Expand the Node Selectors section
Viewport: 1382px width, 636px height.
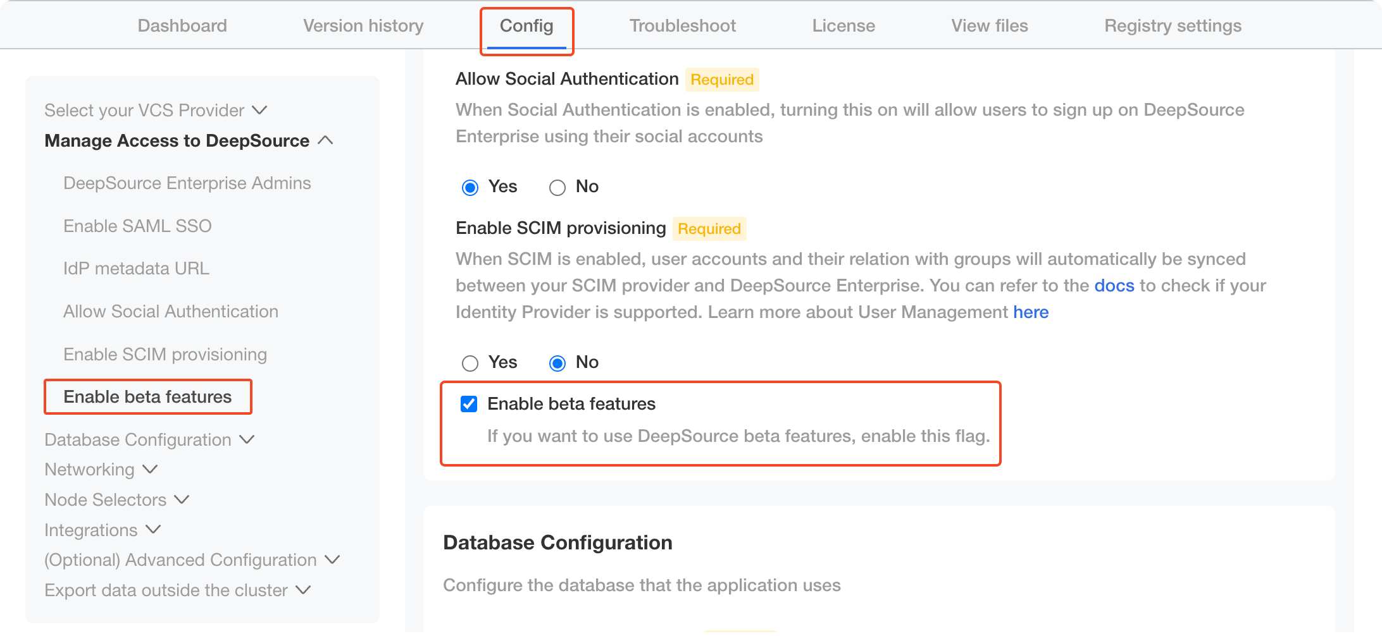coord(117,499)
